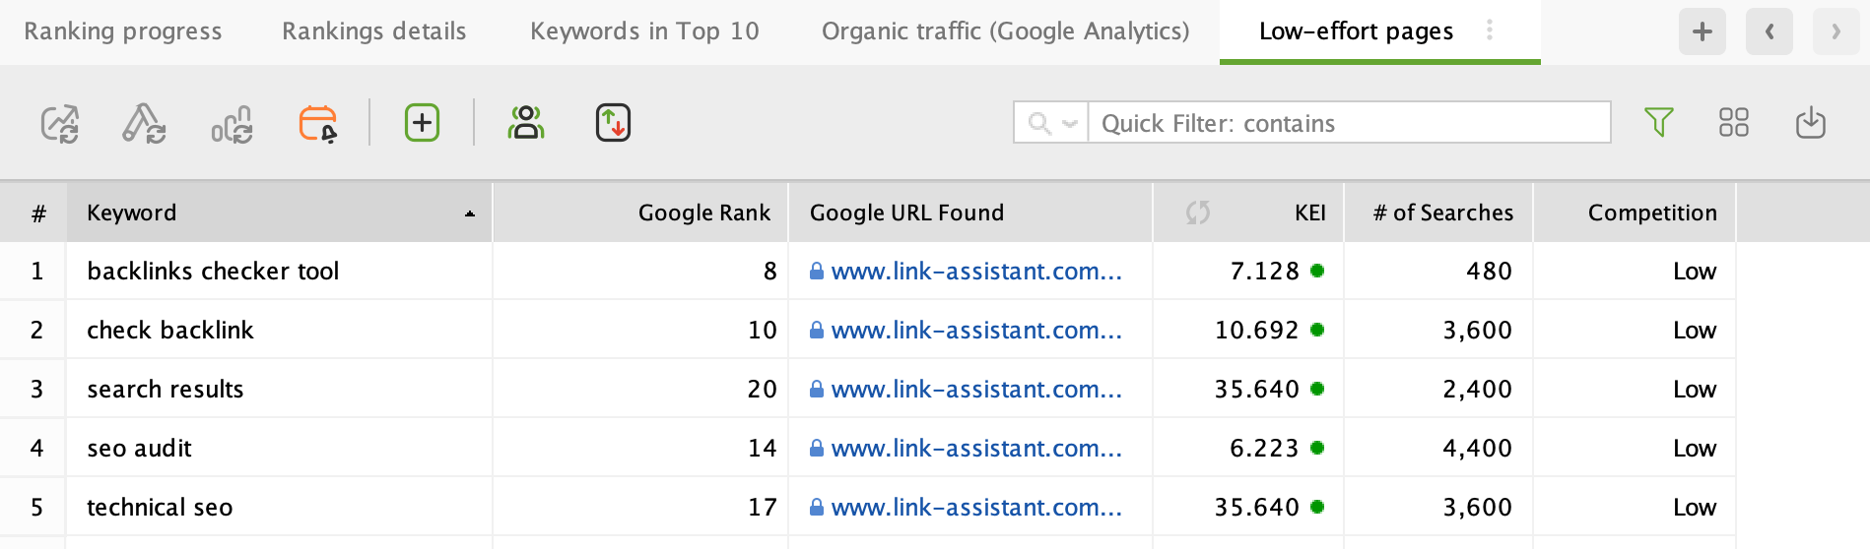
Task: Open the URL link for backlinks checker tool
Action: (x=975, y=272)
